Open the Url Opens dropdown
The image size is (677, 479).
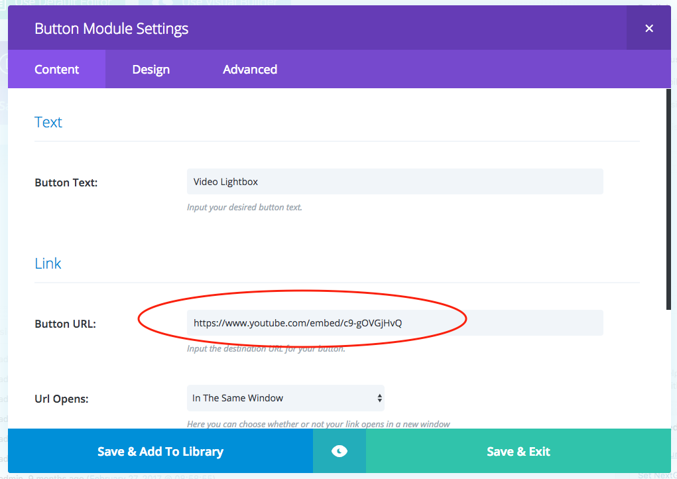pyautogui.click(x=285, y=398)
